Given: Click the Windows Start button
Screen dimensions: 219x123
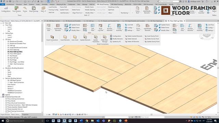Looking at the screenshot, I should (3, 121).
